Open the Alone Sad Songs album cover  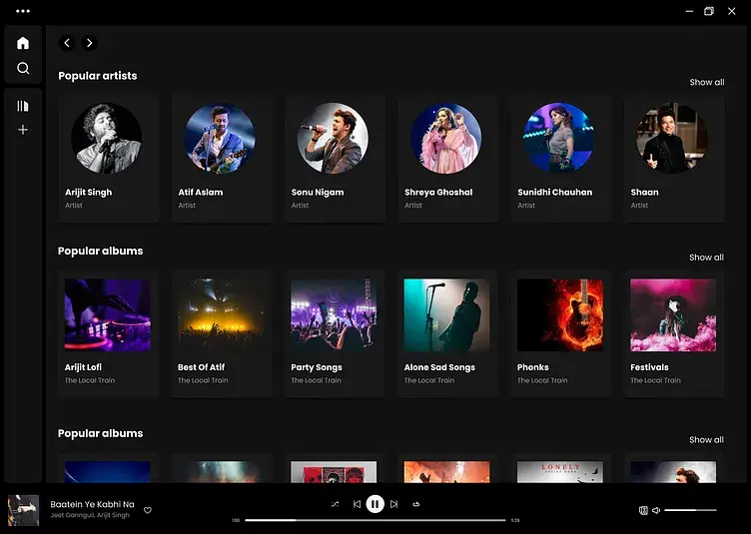(446, 314)
